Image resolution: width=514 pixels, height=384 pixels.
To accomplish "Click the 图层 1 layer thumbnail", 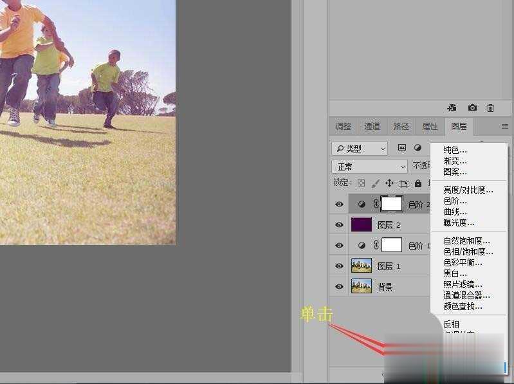I will pyautogui.click(x=362, y=266).
